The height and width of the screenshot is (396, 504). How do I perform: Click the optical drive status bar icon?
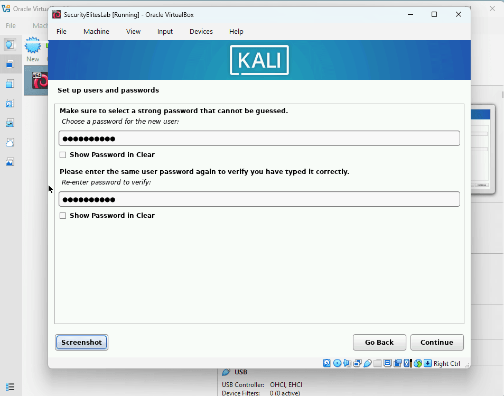[337, 363]
